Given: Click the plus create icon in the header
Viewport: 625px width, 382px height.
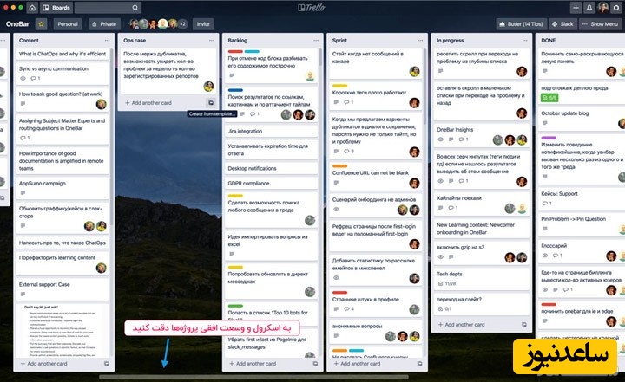Looking at the screenshot, I should pyautogui.click(x=576, y=8).
